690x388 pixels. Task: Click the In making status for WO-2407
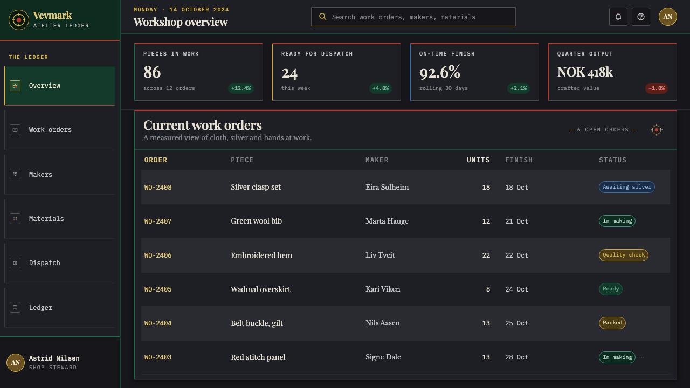point(617,221)
